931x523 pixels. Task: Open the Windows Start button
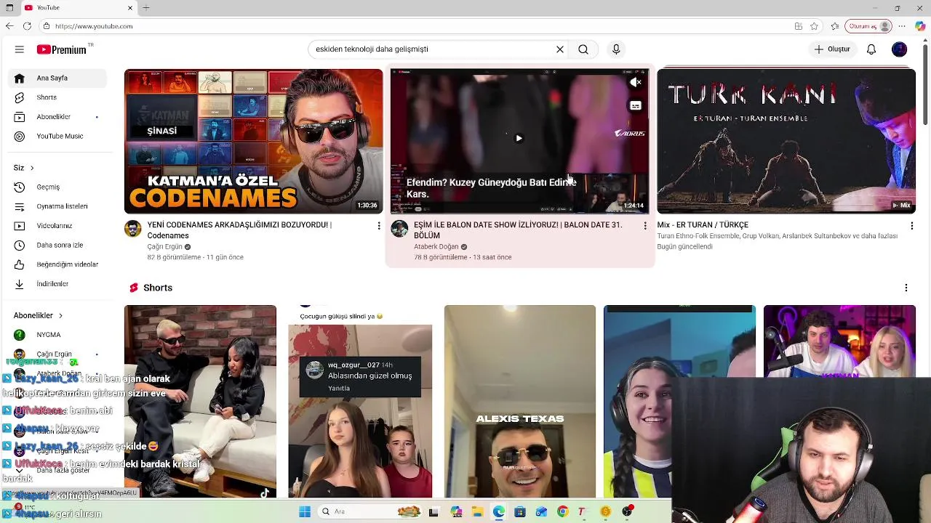coord(305,512)
